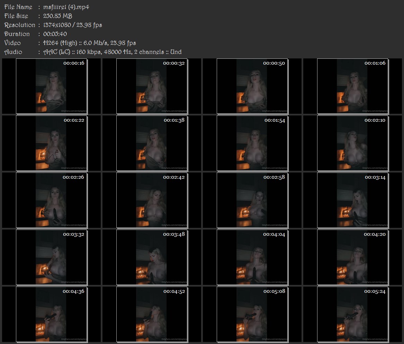404x344 pixels.
Task: Select the 00:01:22 thumbnail
Action: click(52, 143)
